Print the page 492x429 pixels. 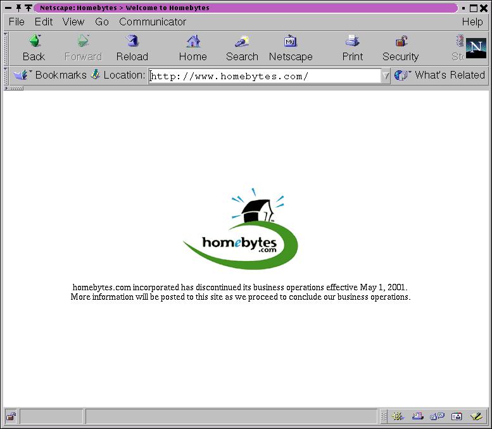(x=352, y=48)
